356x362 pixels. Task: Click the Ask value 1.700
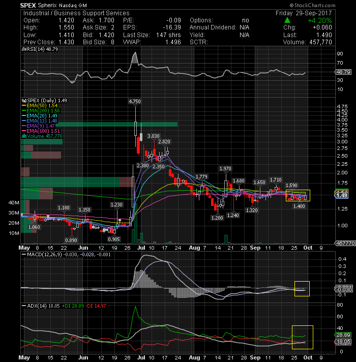pyautogui.click(x=106, y=20)
